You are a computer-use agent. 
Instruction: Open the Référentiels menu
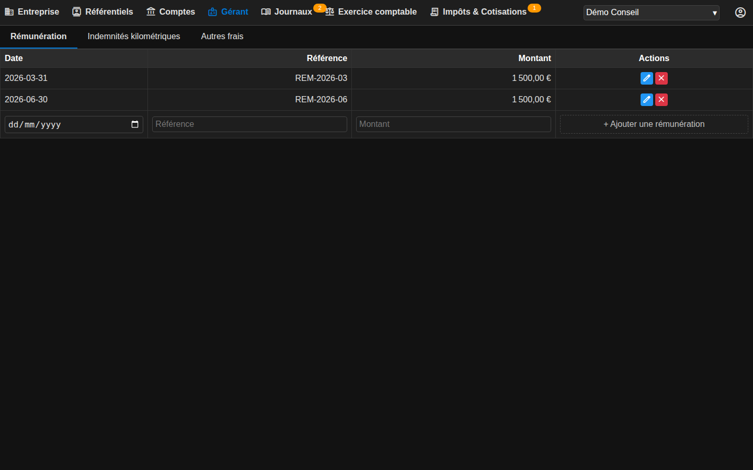[x=102, y=11]
